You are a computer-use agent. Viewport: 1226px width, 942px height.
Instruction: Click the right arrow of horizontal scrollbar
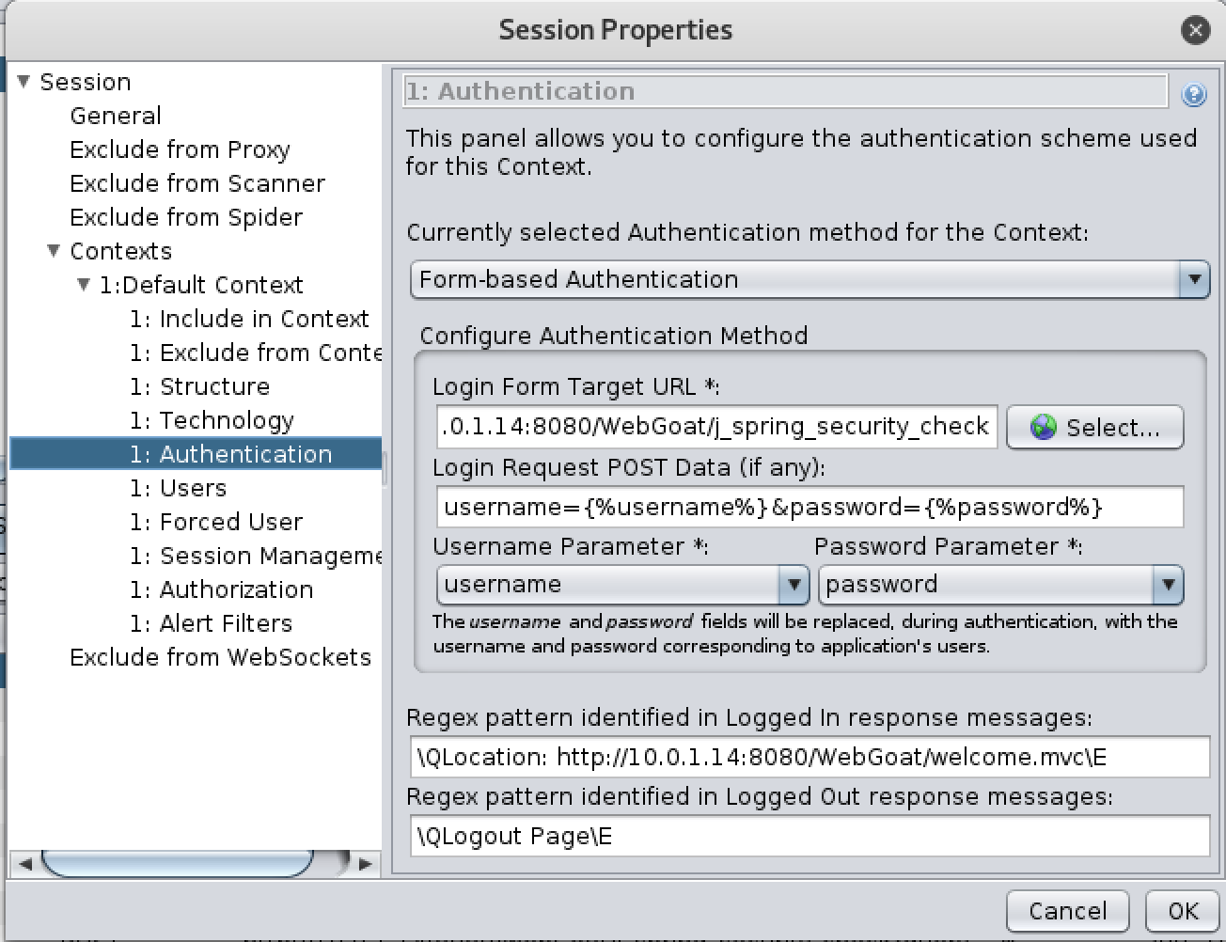(367, 863)
